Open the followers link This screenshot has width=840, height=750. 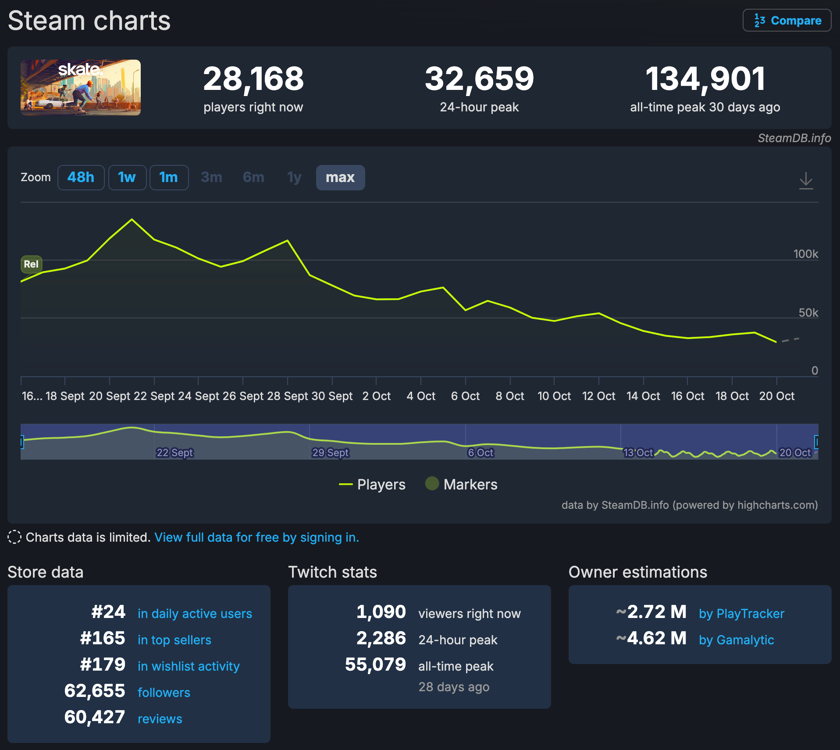[x=164, y=692]
